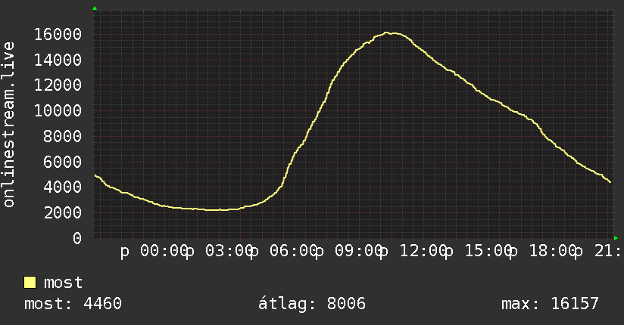Click the yellow curve's peak near 16157

[386, 33]
